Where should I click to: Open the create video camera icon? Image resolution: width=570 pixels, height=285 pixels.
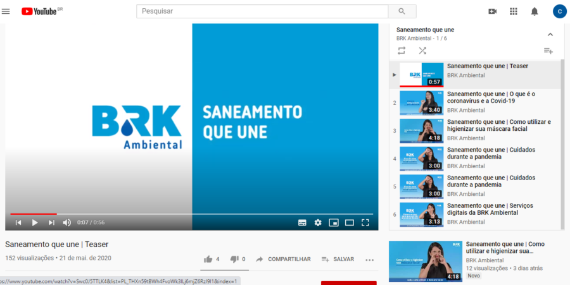pyautogui.click(x=493, y=11)
